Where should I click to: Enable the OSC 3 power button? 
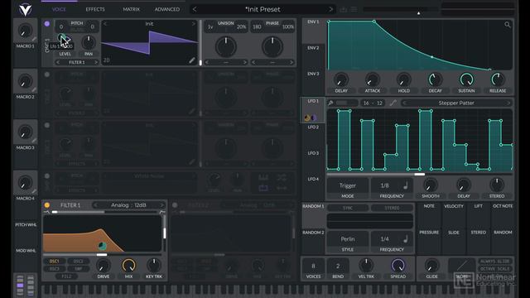47,125
